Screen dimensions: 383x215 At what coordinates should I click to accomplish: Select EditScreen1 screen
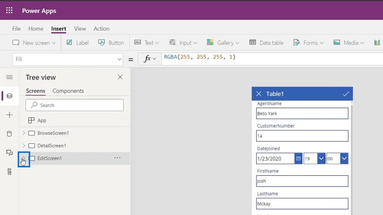[x=50, y=158]
